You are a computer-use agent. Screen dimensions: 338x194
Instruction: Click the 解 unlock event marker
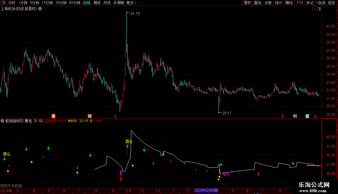point(307,116)
